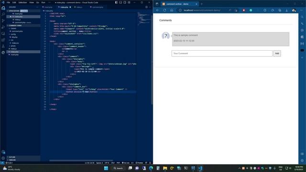
Task: Change the PHP language mode in the status bar
Action: 118,162
